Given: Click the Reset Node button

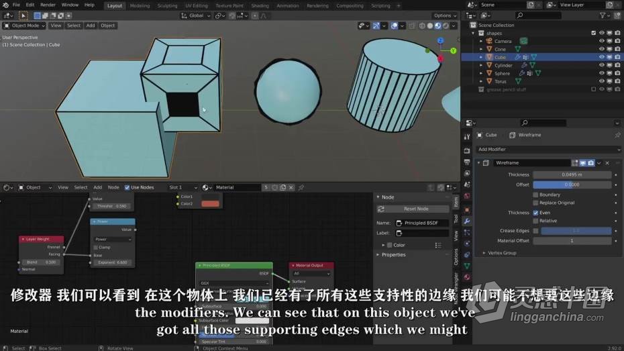Looking at the screenshot, I should pyautogui.click(x=413, y=209).
